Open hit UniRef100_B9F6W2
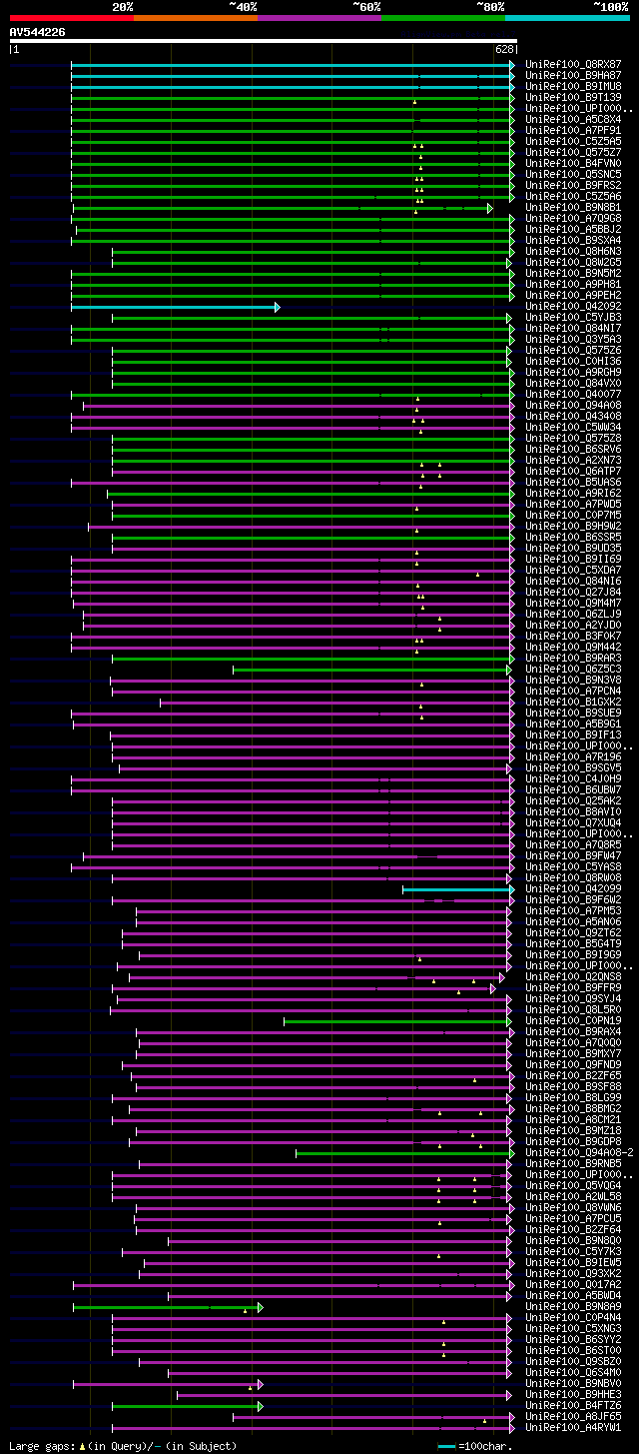 [573, 900]
